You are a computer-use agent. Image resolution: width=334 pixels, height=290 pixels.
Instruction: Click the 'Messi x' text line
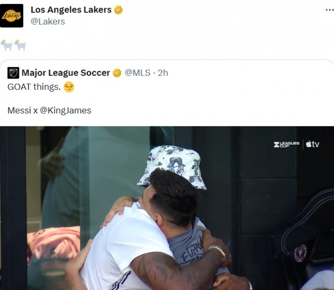tap(23, 110)
